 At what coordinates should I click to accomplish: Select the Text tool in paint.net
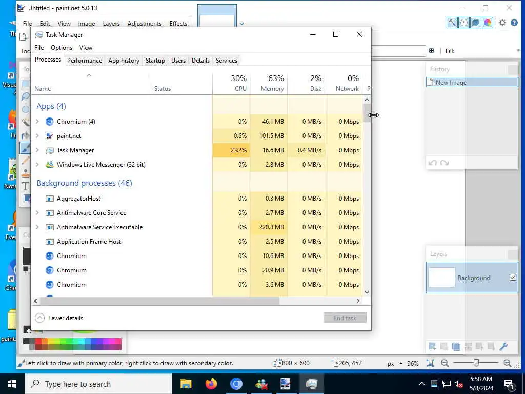tap(26, 186)
